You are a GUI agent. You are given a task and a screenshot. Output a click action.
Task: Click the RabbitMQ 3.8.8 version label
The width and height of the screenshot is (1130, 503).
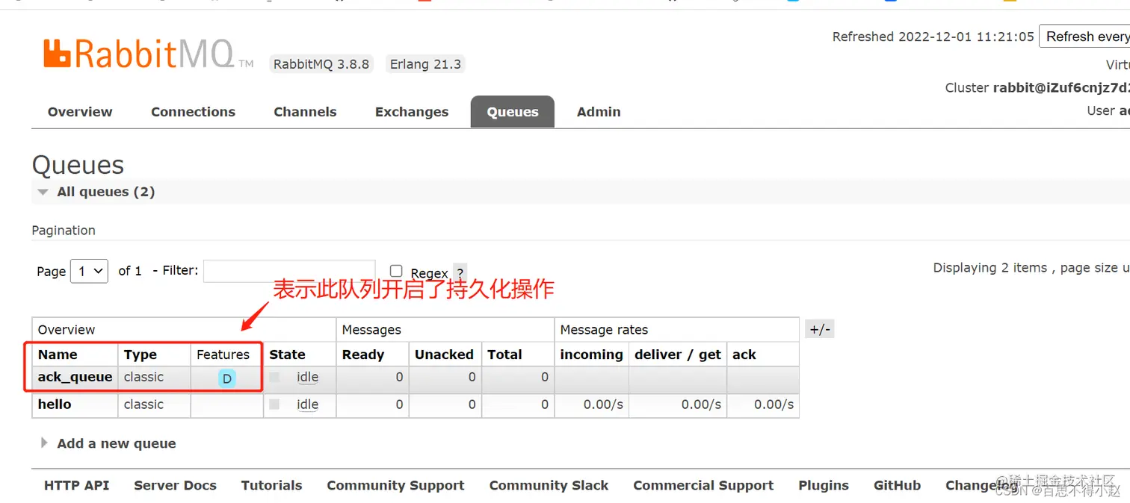click(321, 64)
